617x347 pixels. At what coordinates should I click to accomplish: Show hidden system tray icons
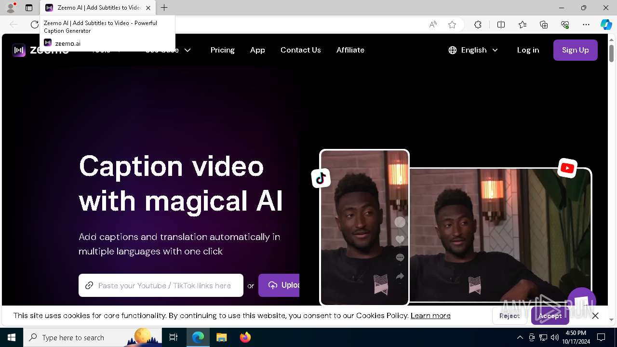[x=520, y=337]
